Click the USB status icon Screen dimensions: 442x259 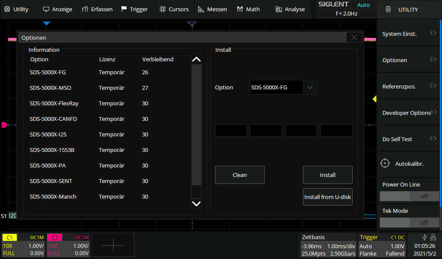coord(425,237)
